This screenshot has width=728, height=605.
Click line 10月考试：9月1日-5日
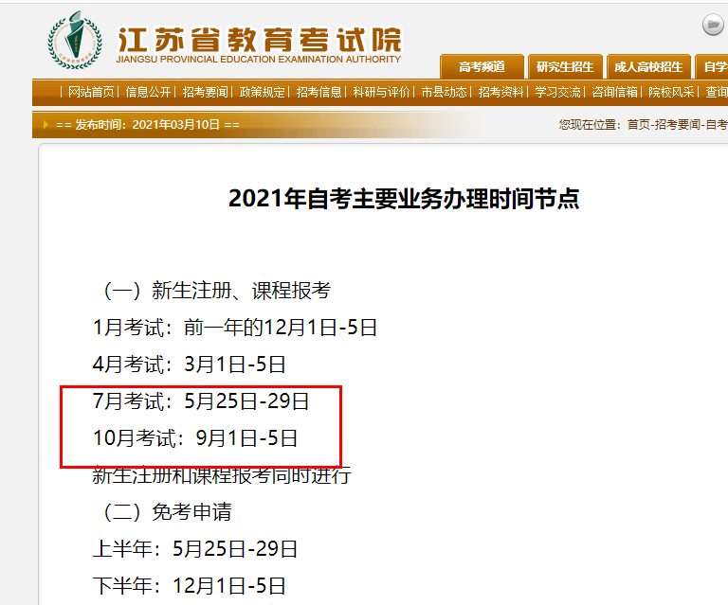click(195, 437)
